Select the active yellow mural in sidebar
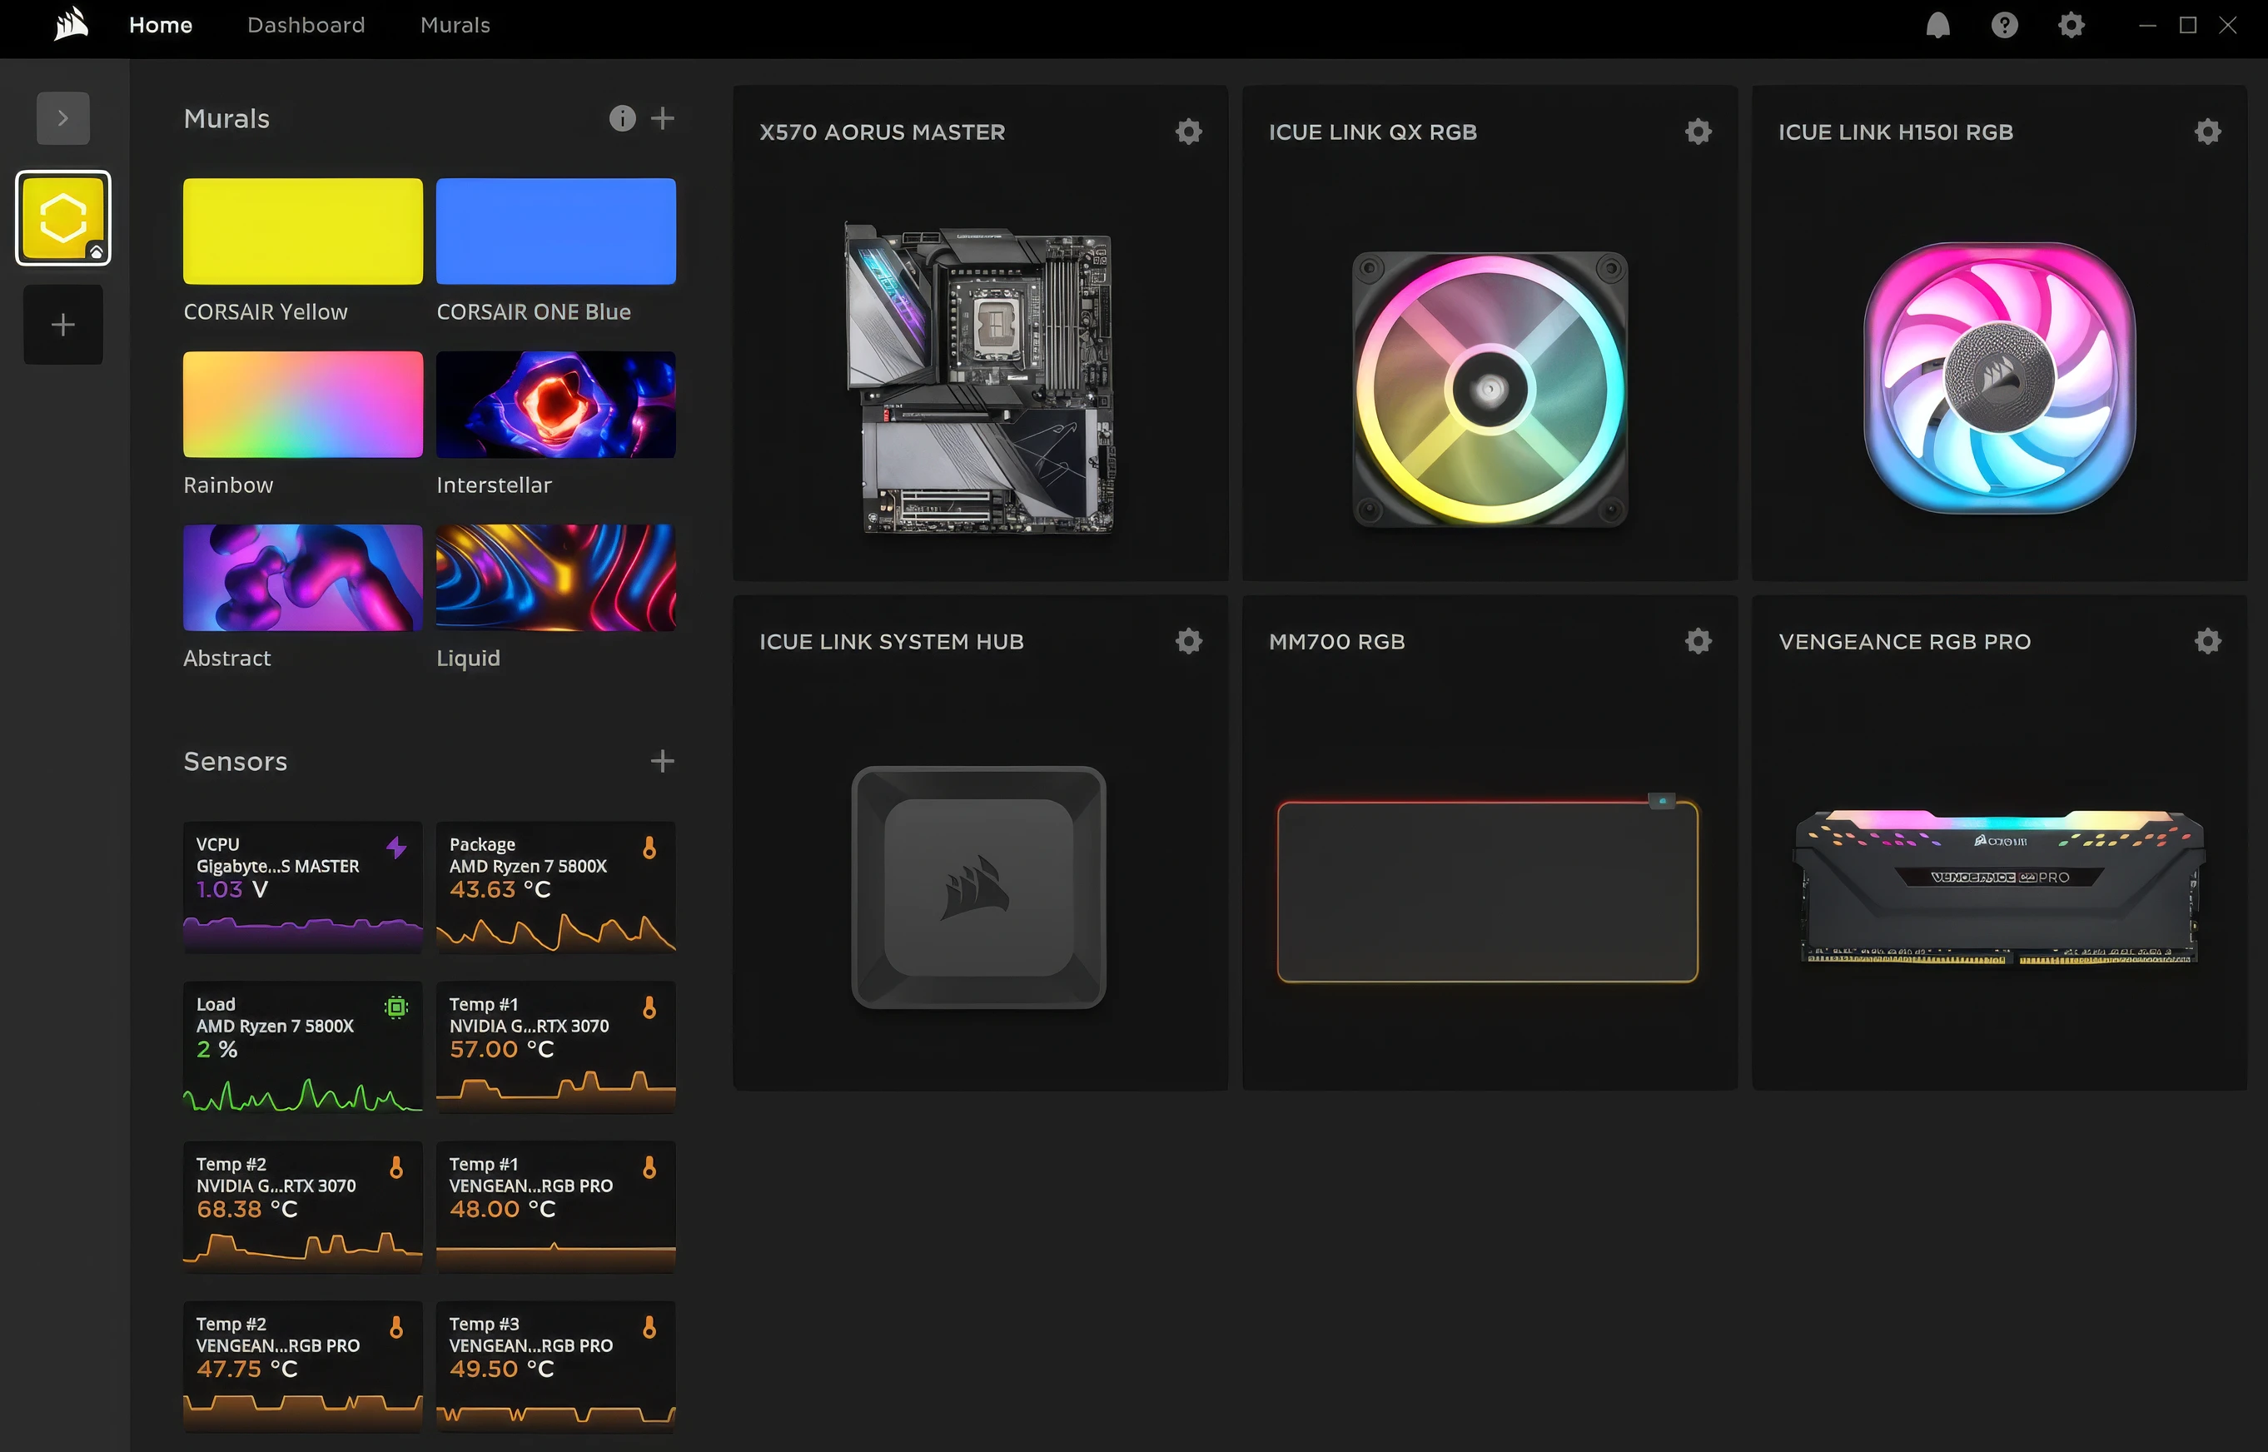This screenshot has height=1452, width=2268. coord(62,216)
